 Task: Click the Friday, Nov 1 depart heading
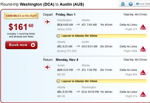(x=65, y=14)
